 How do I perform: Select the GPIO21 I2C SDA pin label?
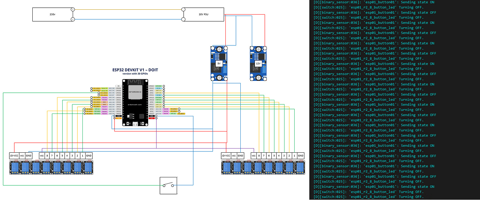[x=158, y=95]
